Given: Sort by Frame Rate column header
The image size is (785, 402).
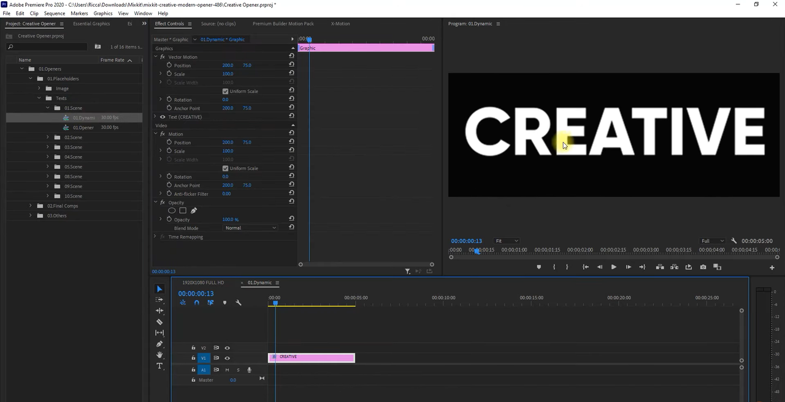Looking at the screenshot, I should [x=112, y=60].
